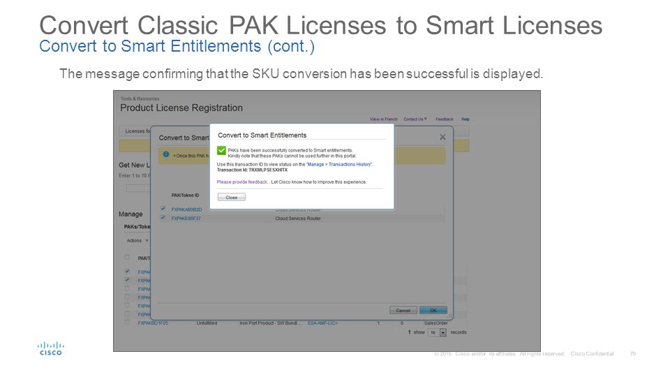Click Cancel in the Convert to Smart panel
Screen dimensions: 670x377
tap(403, 310)
